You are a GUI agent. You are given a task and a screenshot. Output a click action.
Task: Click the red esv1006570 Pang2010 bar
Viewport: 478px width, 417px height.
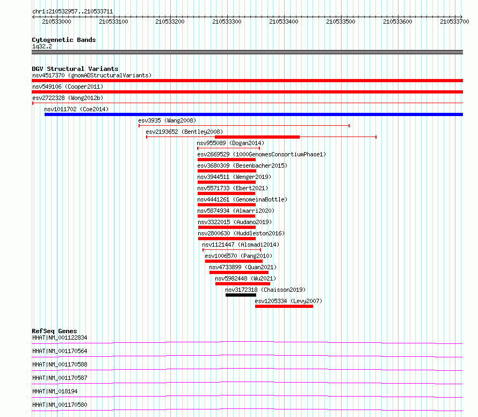tap(234, 261)
